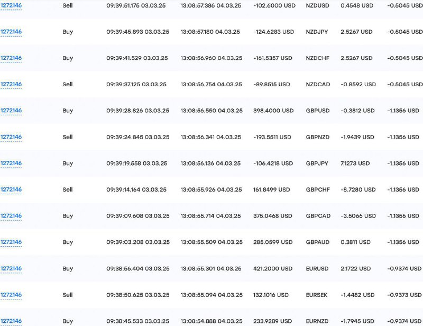Open account 1272146 link in EURUSD row
Image resolution: width=423 pixels, height=326 pixels.
tap(11, 268)
